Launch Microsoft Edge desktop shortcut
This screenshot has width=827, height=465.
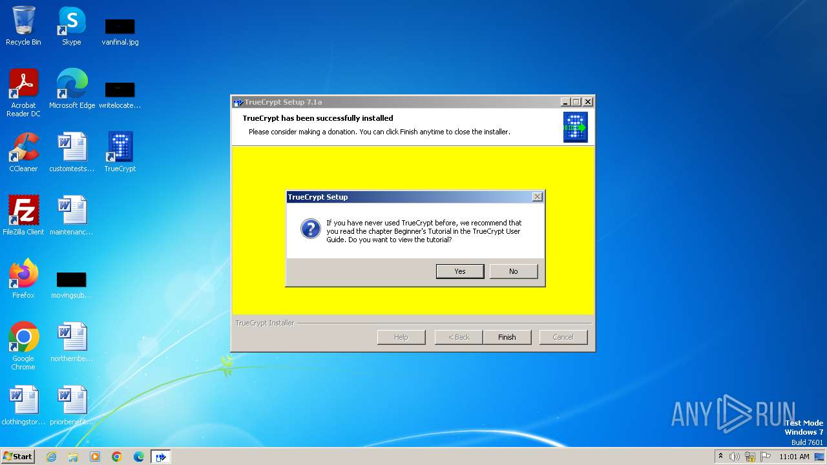coord(72,88)
